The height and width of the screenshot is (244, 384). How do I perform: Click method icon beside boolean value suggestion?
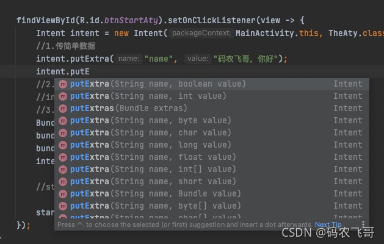63,84
